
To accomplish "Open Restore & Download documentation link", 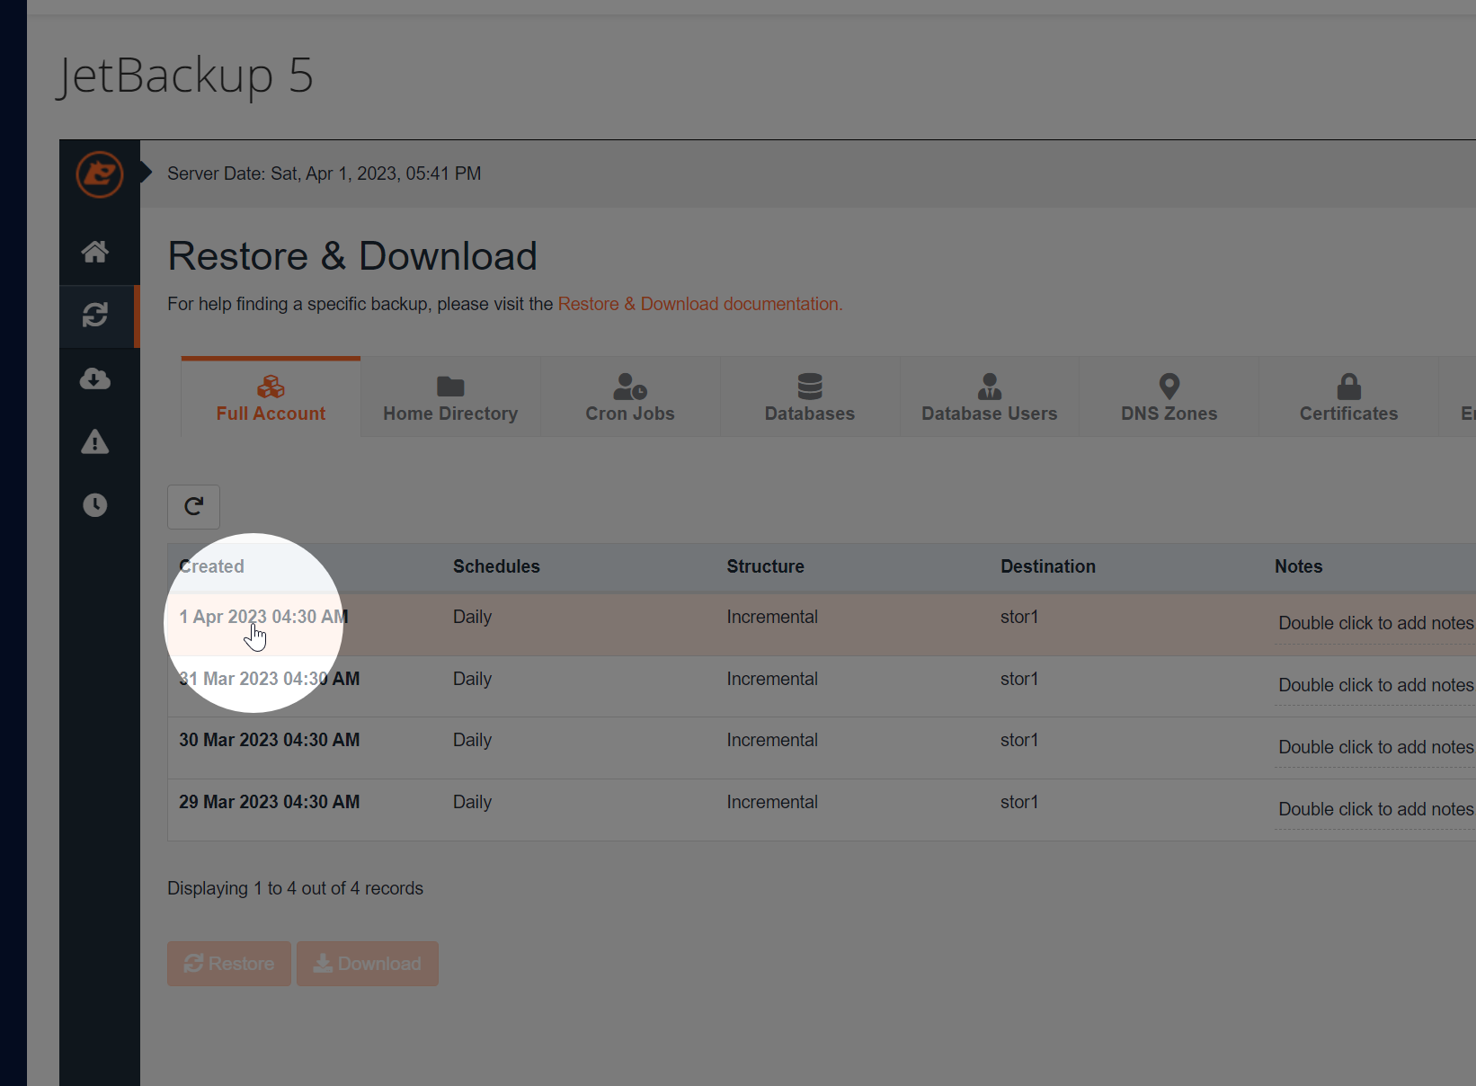I will point(700,304).
